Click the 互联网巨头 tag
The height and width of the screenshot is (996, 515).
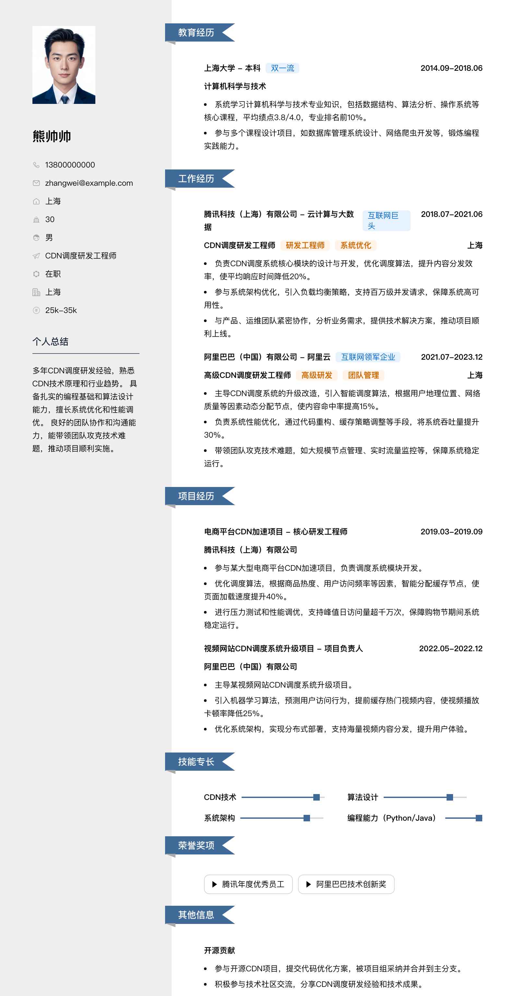[x=386, y=220]
